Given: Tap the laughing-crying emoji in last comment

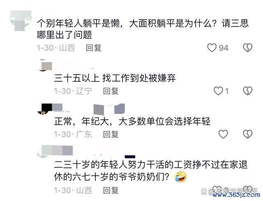Looking at the screenshot, I should 181,176.
